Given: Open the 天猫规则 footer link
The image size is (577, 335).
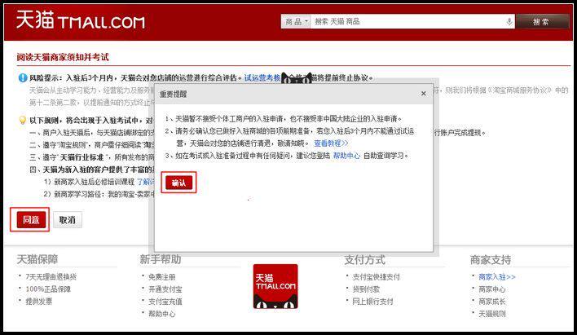Looking at the screenshot, I should [x=492, y=314].
